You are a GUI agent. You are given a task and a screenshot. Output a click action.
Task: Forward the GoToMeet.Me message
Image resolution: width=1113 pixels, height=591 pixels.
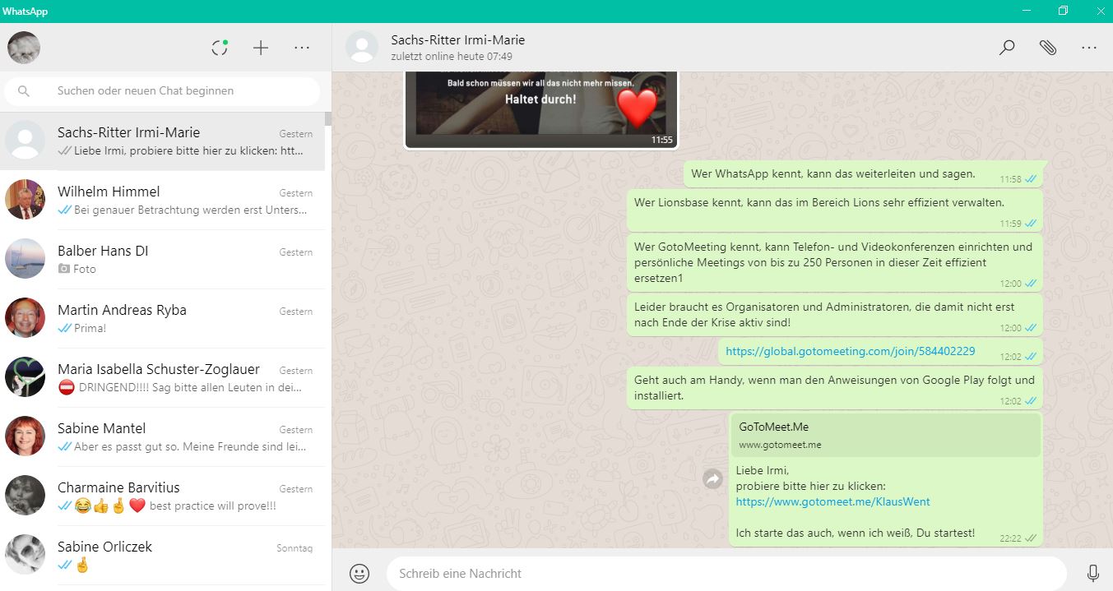tap(712, 478)
